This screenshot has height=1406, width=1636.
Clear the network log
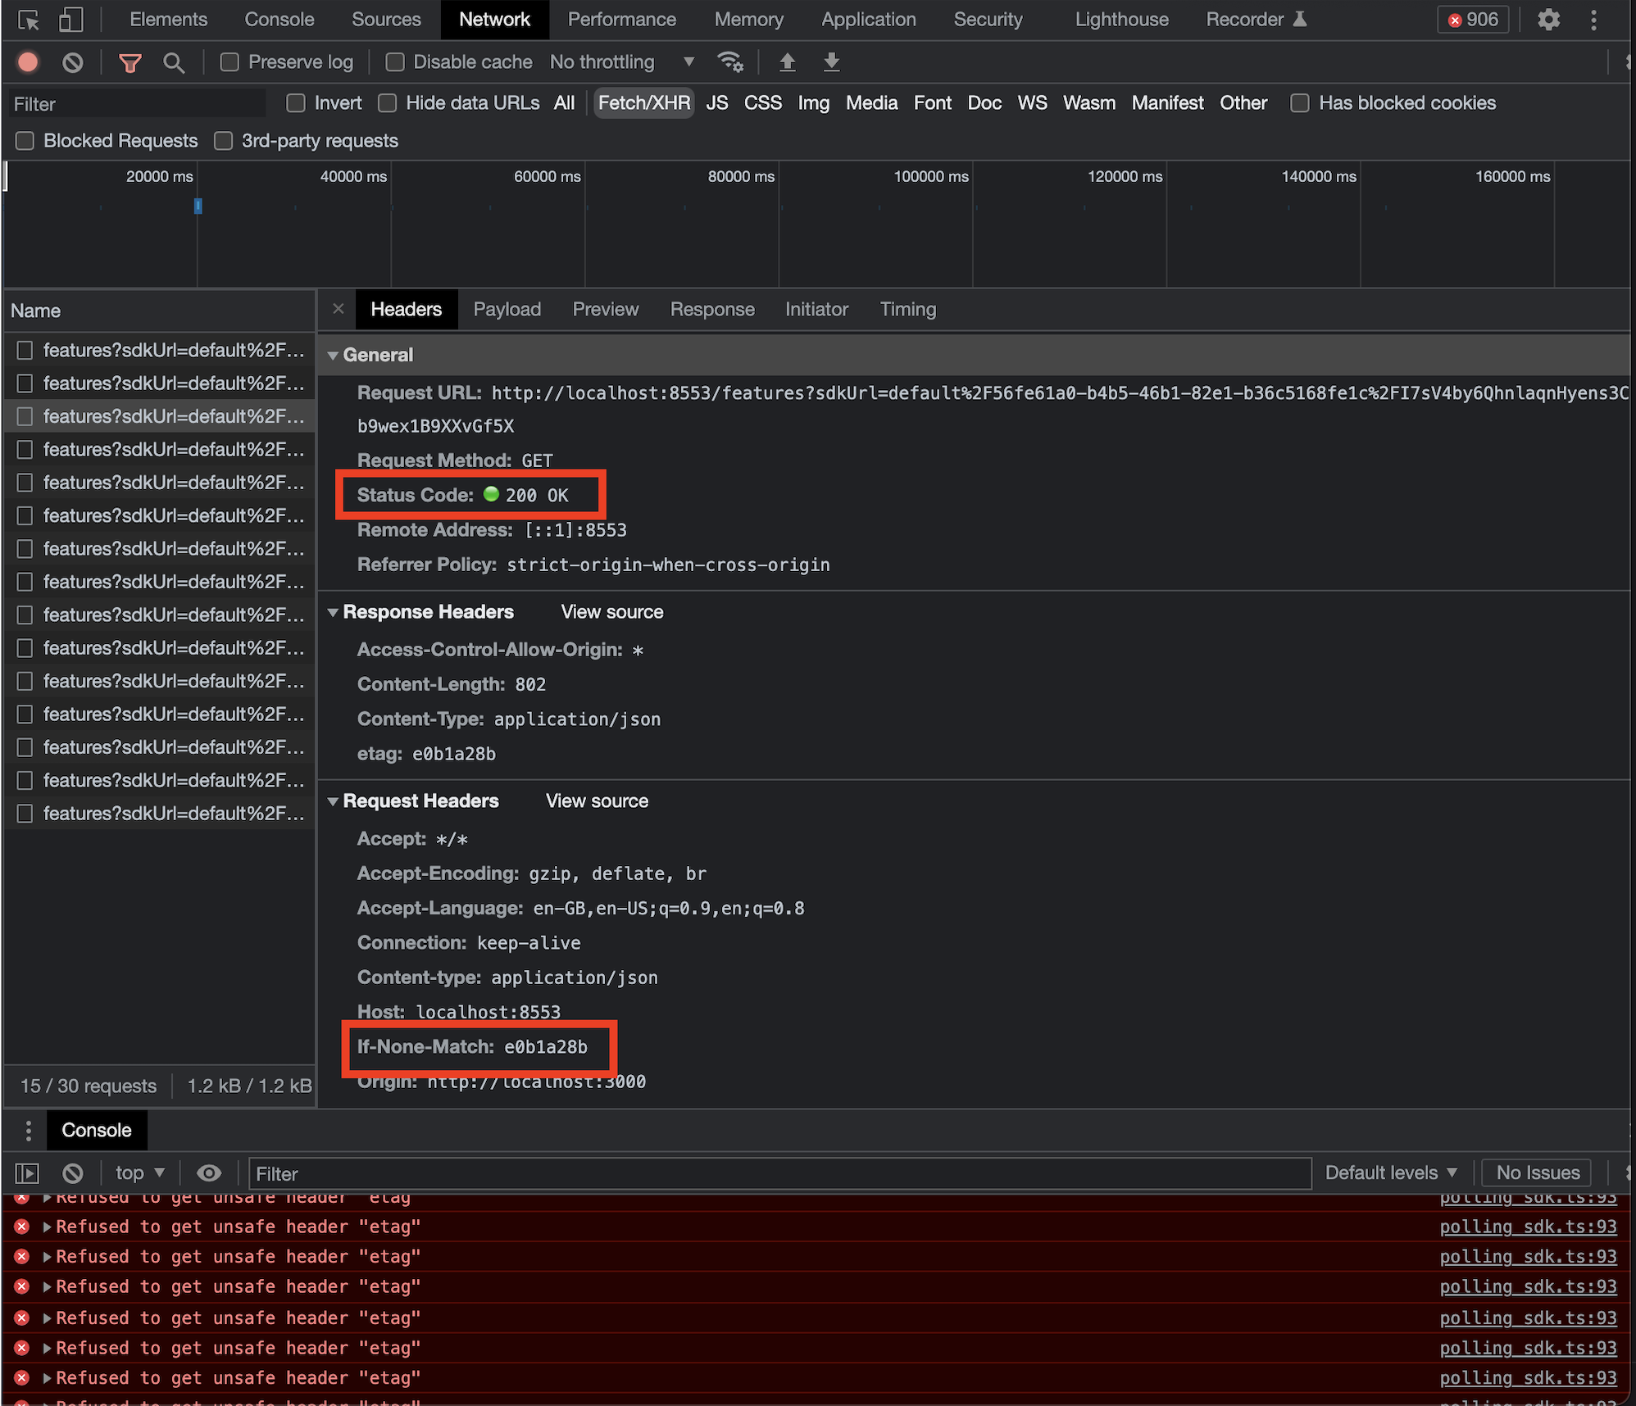(x=72, y=62)
